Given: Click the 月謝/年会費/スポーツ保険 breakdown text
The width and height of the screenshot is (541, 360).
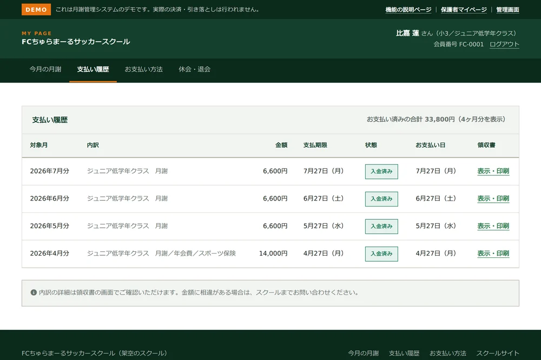Looking at the screenshot, I should pyautogui.click(x=195, y=254).
